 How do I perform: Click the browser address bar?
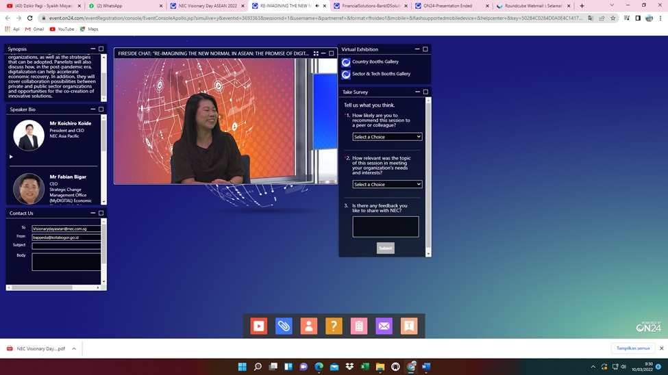point(315,18)
